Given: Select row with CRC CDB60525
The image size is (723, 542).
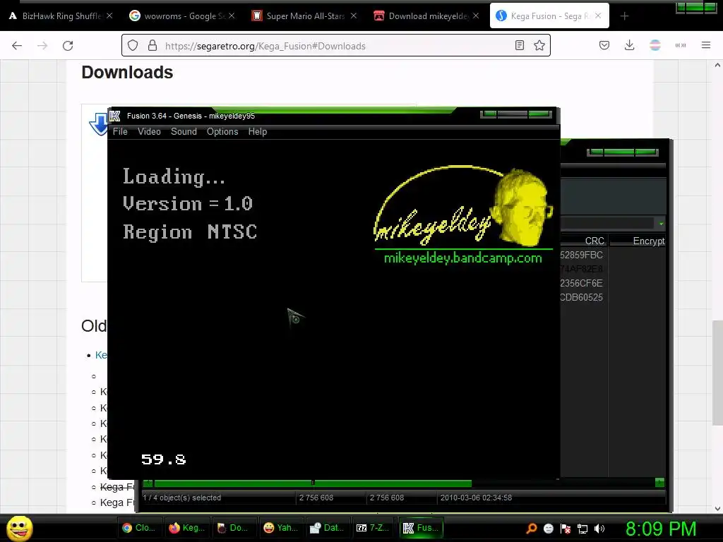Looking at the screenshot, I should coord(581,298).
